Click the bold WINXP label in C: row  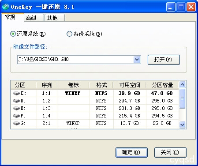point(73,93)
